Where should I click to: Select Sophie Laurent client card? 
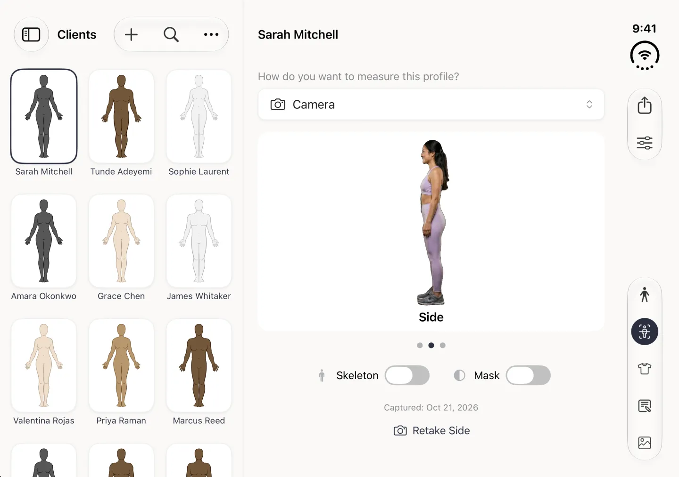tap(199, 123)
